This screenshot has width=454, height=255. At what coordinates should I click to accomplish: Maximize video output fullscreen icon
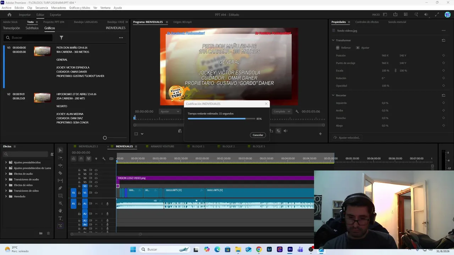[437, 15]
